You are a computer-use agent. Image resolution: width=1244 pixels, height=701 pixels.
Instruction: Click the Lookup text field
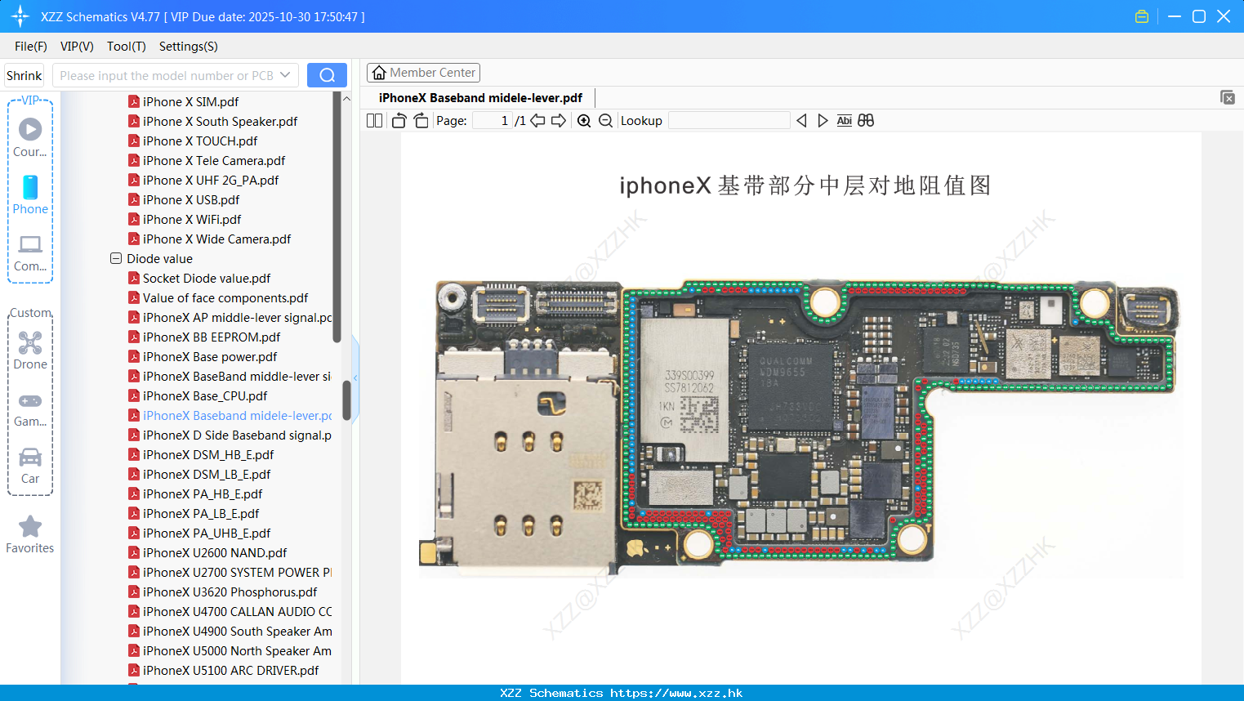pyautogui.click(x=729, y=120)
